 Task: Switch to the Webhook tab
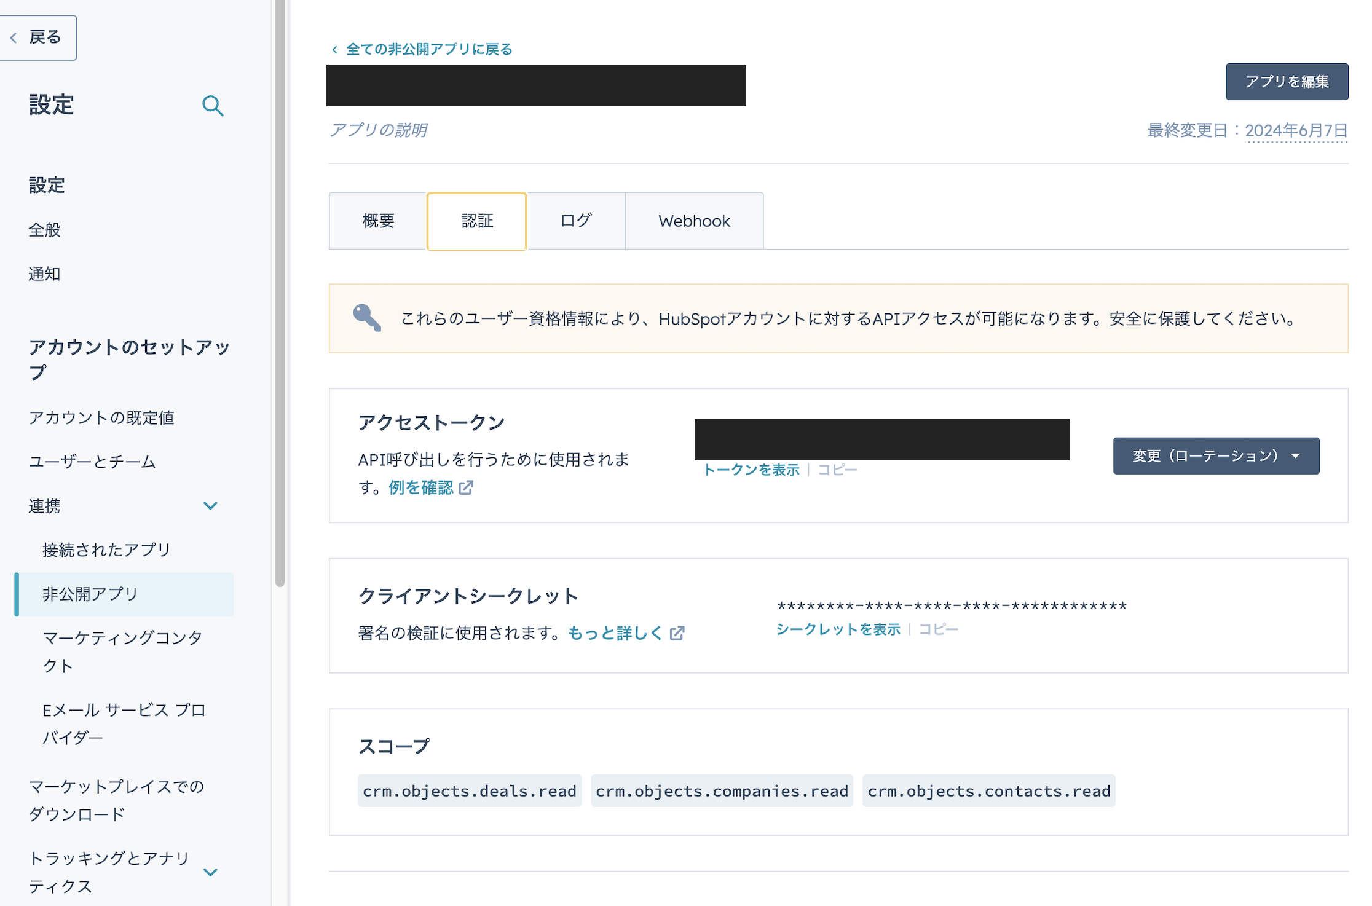click(693, 221)
